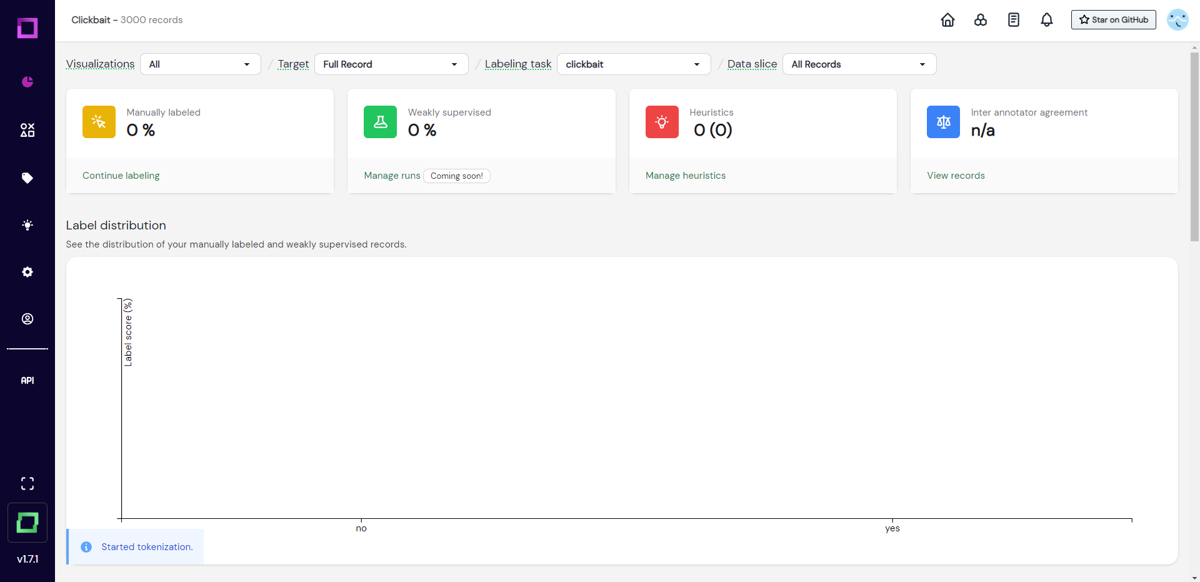Click the Inter annotator agreement n/a value

(983, 130)
